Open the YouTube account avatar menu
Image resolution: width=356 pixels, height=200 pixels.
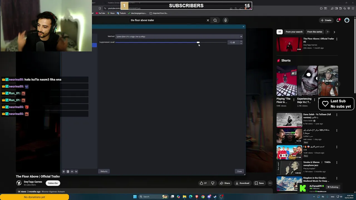coord(347,20)
